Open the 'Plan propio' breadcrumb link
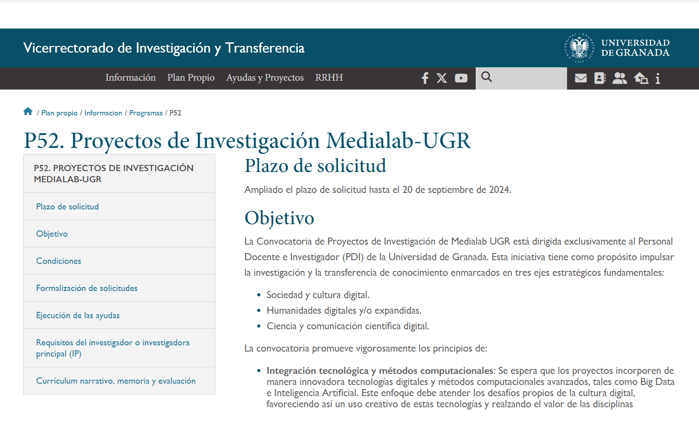The image size is (699, 426). (x=59, y=113)
